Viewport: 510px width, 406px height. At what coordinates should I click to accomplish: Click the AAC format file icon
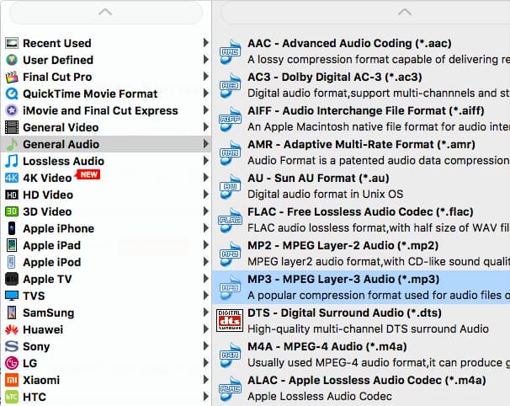[x=229, y=51]
